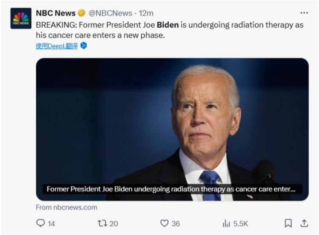Bookmark this NBC News post
319x235 pixels.
(288, 223)
